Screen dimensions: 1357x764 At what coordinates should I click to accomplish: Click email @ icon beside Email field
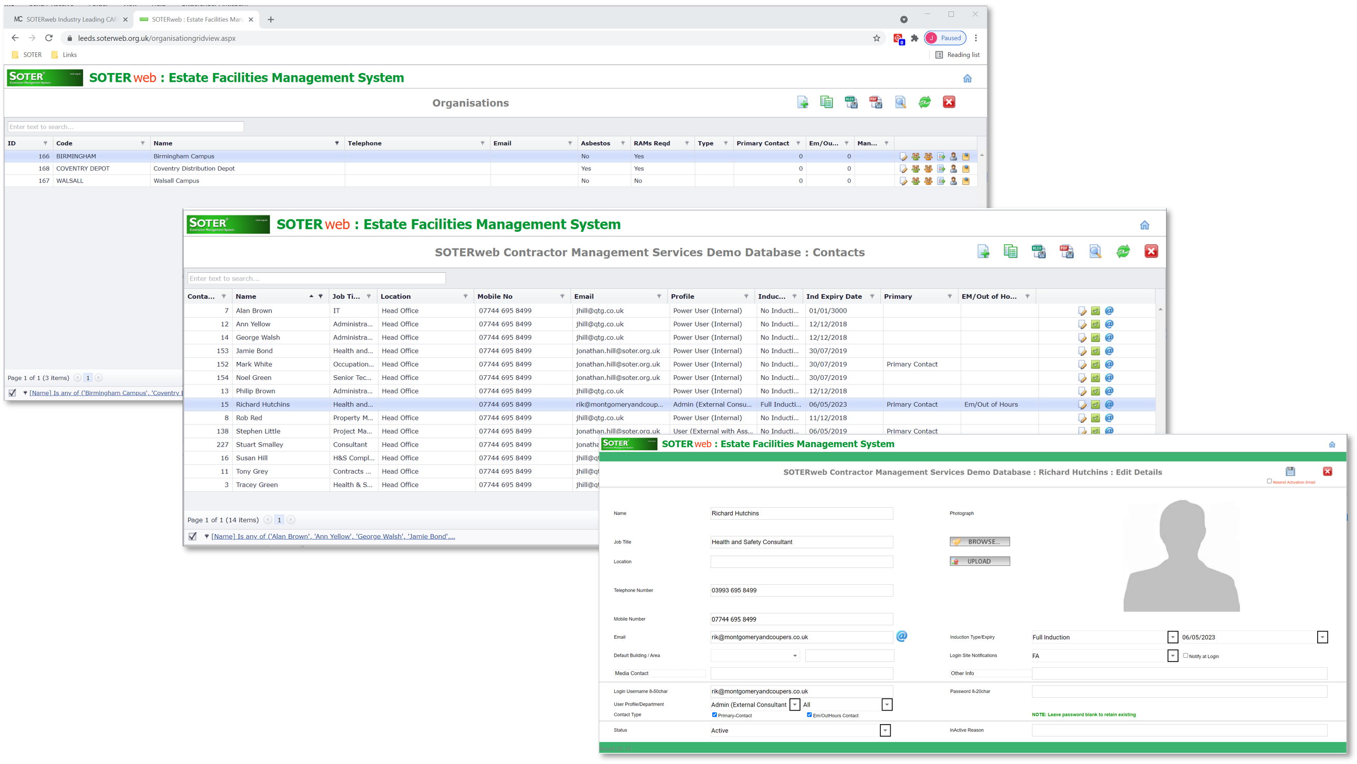[902, 637]
